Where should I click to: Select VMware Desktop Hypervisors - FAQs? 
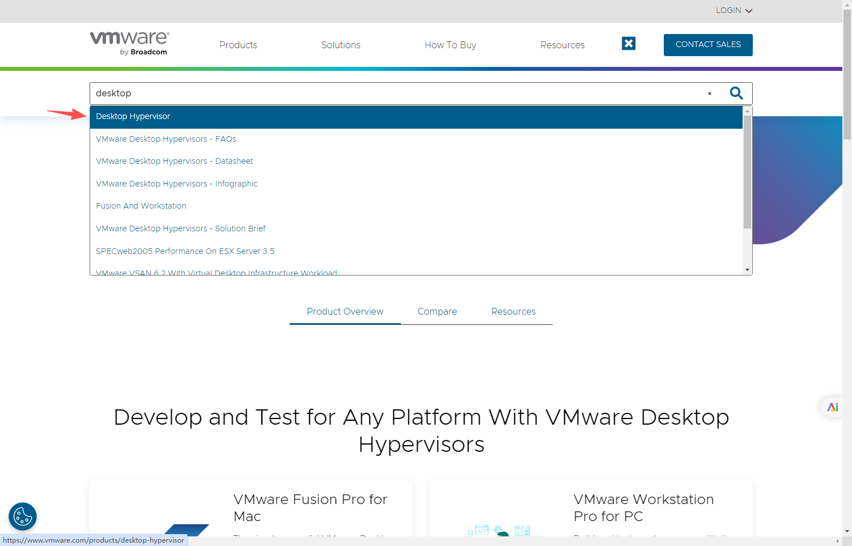point(416,139)
